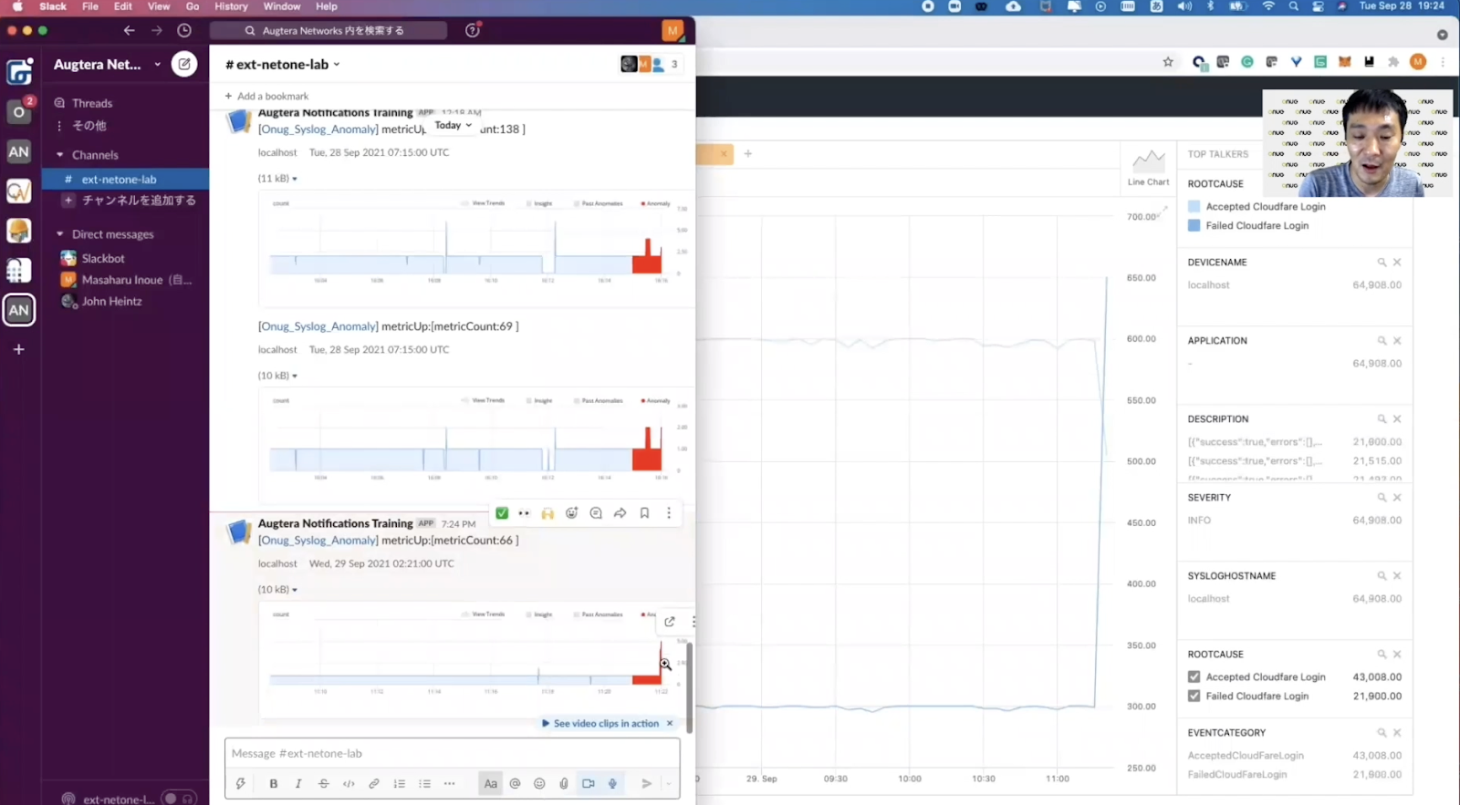
Task: Go back in Slack history
Action: (x=130, y=30)
